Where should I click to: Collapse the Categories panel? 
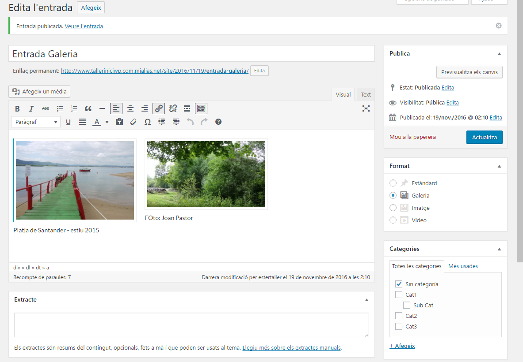pos(499,249)
